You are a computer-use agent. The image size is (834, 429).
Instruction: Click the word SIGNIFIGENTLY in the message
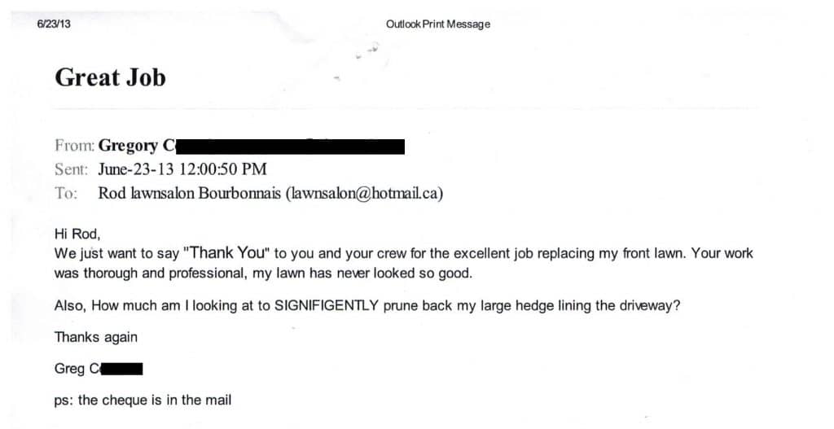(x=327, y=306)
